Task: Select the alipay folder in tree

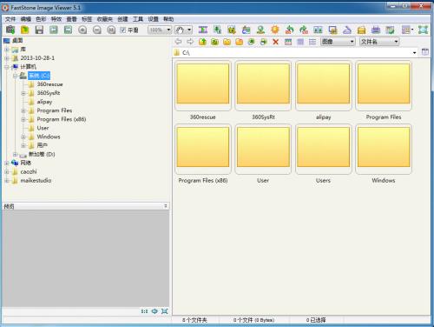Action: 44,102
